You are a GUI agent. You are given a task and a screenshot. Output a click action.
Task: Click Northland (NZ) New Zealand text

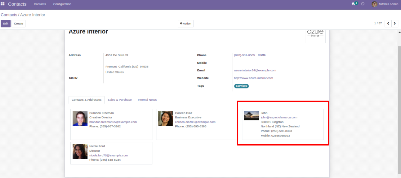click(x=280, y=126)
